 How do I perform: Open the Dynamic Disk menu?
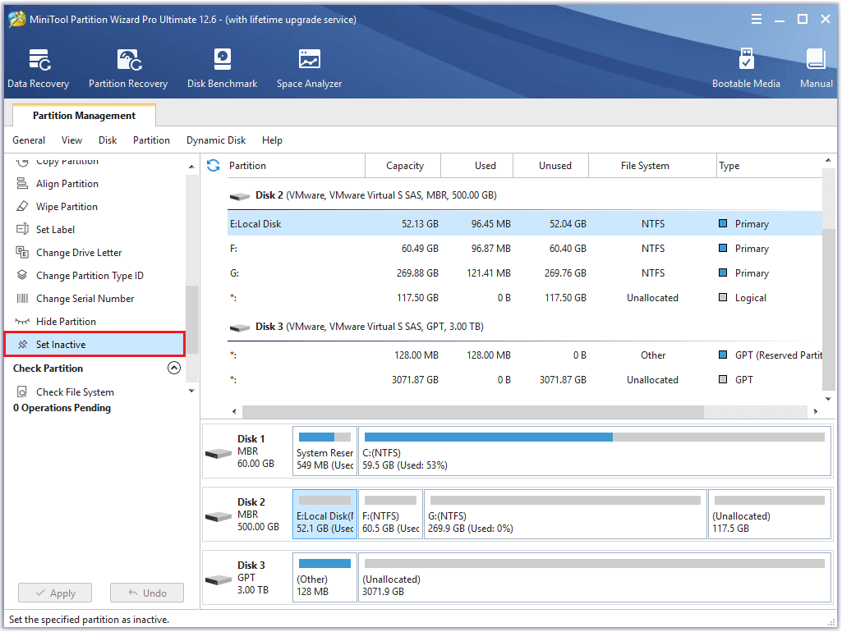216,140
